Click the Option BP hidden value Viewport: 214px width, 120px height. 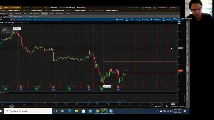click(14, 10)
